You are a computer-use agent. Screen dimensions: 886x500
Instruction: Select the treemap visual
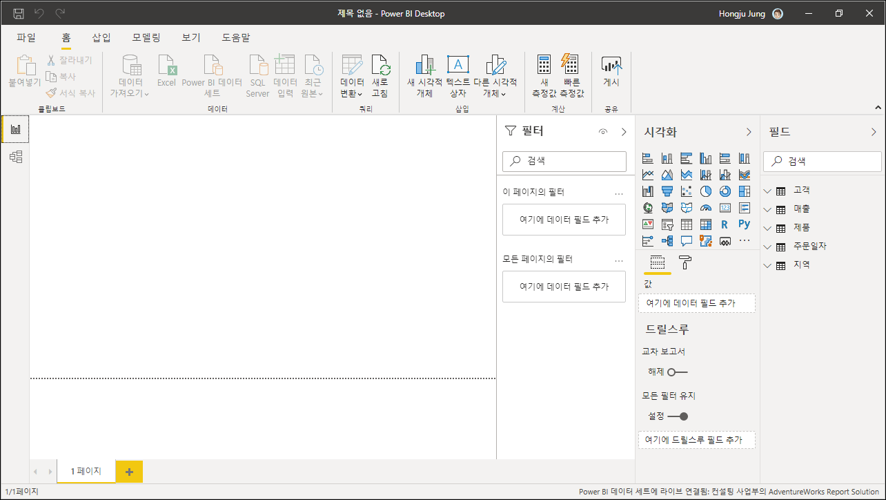point(744,191)
